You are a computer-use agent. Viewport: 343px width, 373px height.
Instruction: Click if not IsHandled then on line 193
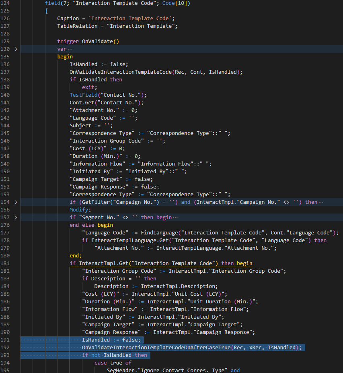click(x=115, y=355)
